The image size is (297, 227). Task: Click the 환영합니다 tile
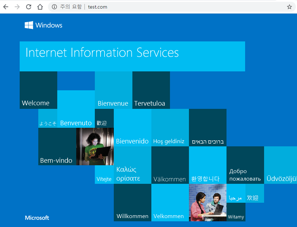click(208, 165)
